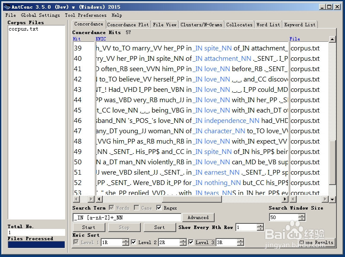Select concordance hit row 39
The height and width of the screenshot is (257, 345).
pyautogui.click(x=192, y=48)
